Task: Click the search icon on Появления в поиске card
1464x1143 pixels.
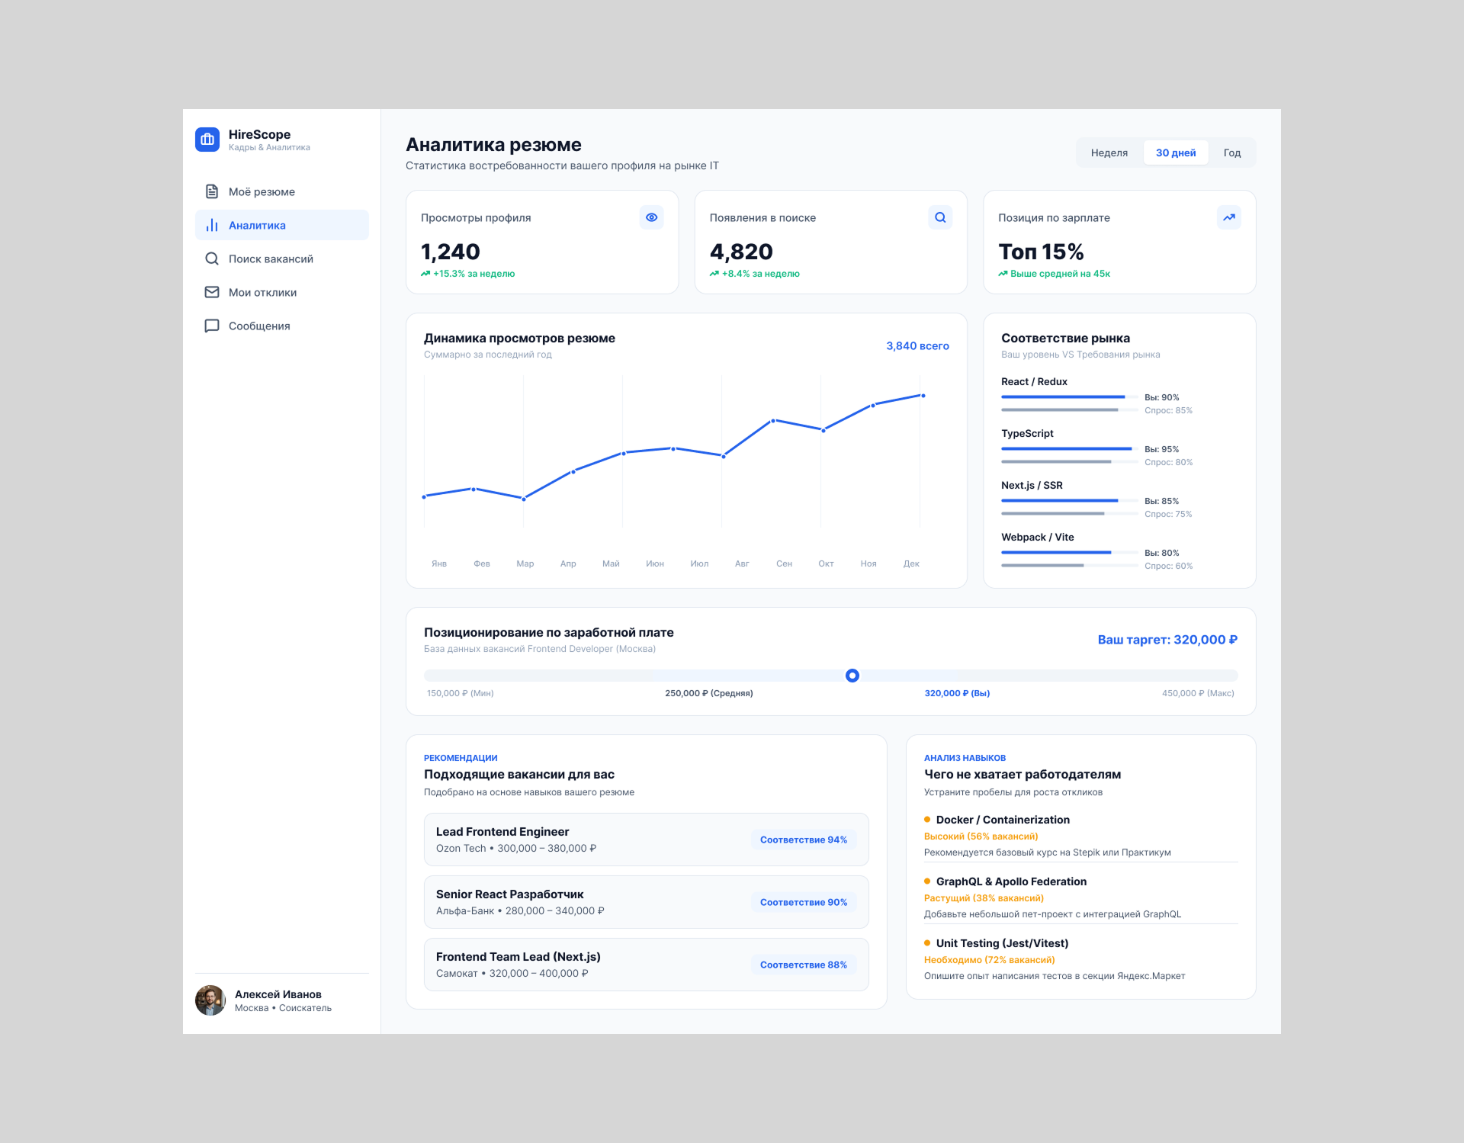Action: pyautogui.click(x=940, y=217)
